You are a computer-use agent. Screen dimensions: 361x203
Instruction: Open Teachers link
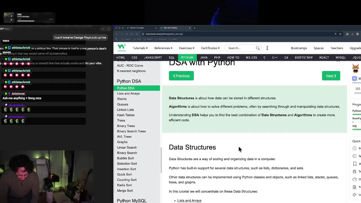(337, 48)
